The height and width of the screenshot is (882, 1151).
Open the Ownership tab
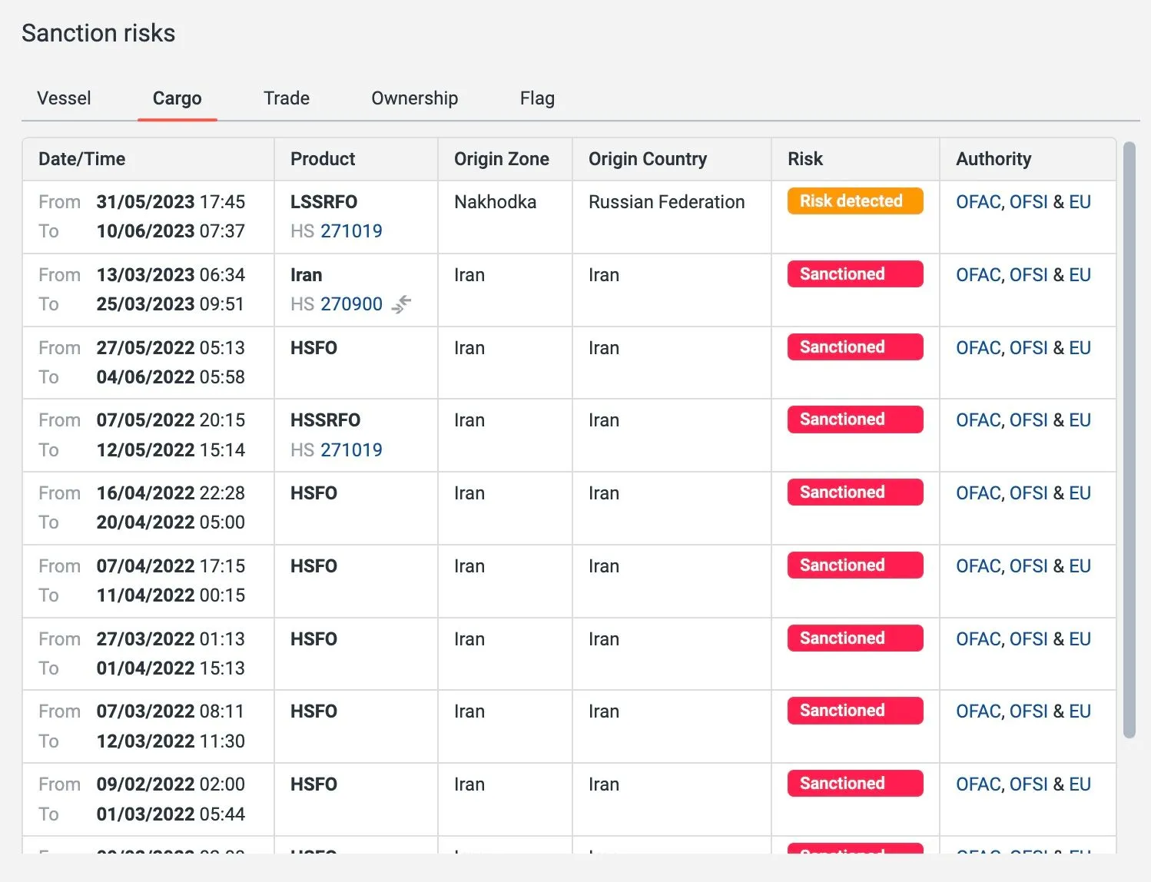(415, 98)
